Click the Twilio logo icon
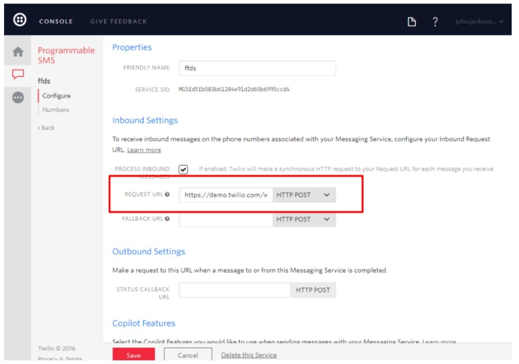 (20, 20)
